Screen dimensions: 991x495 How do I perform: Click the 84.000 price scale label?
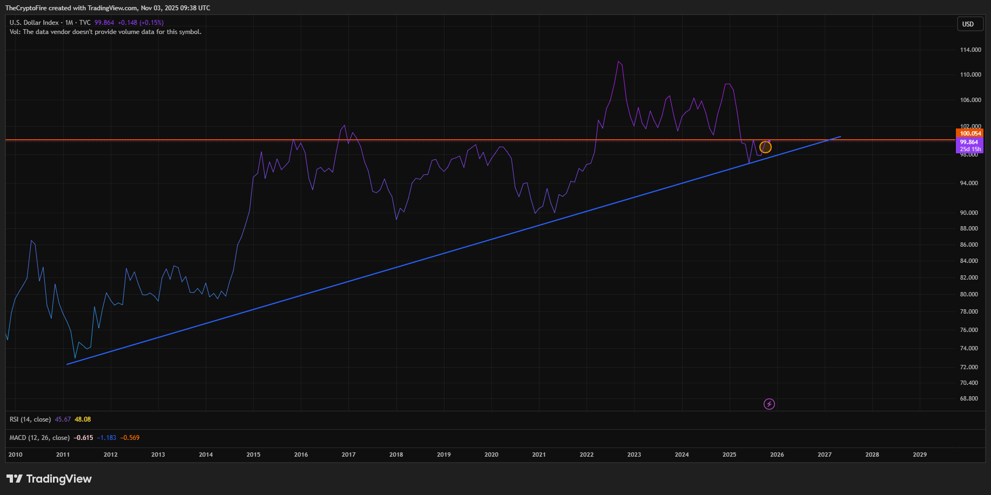(969, 261)
